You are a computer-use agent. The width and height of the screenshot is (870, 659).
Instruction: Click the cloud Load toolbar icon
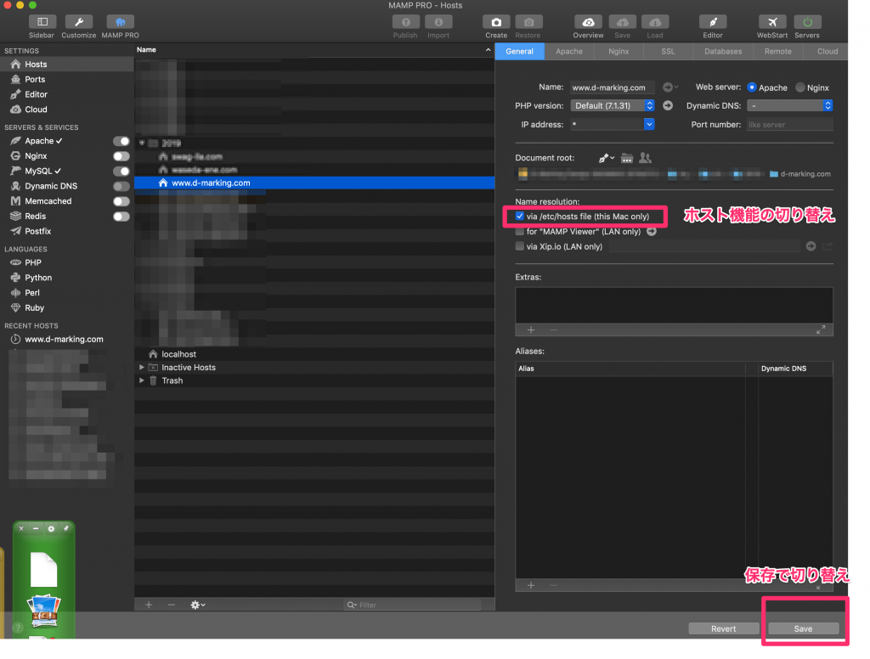[x=655, y=22]
